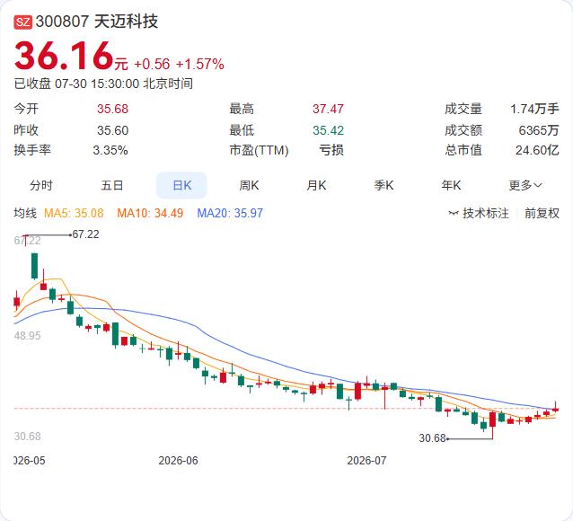Click the 最高 value 37.47

tap(328, 109)
